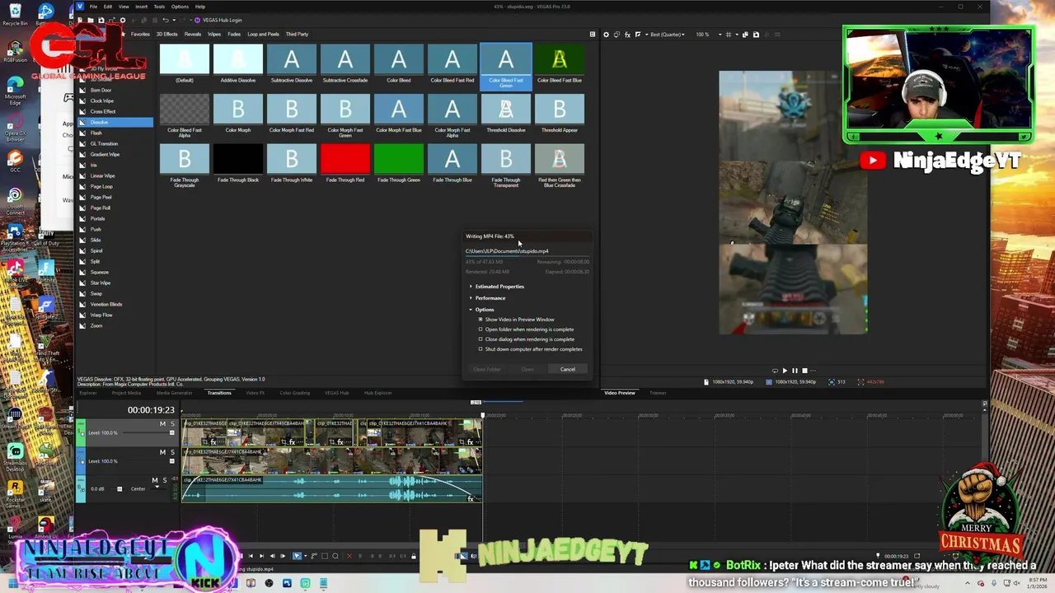Mute the audio track
Viewport: 1055px width, 593px height.
click(x=154, y=480)
